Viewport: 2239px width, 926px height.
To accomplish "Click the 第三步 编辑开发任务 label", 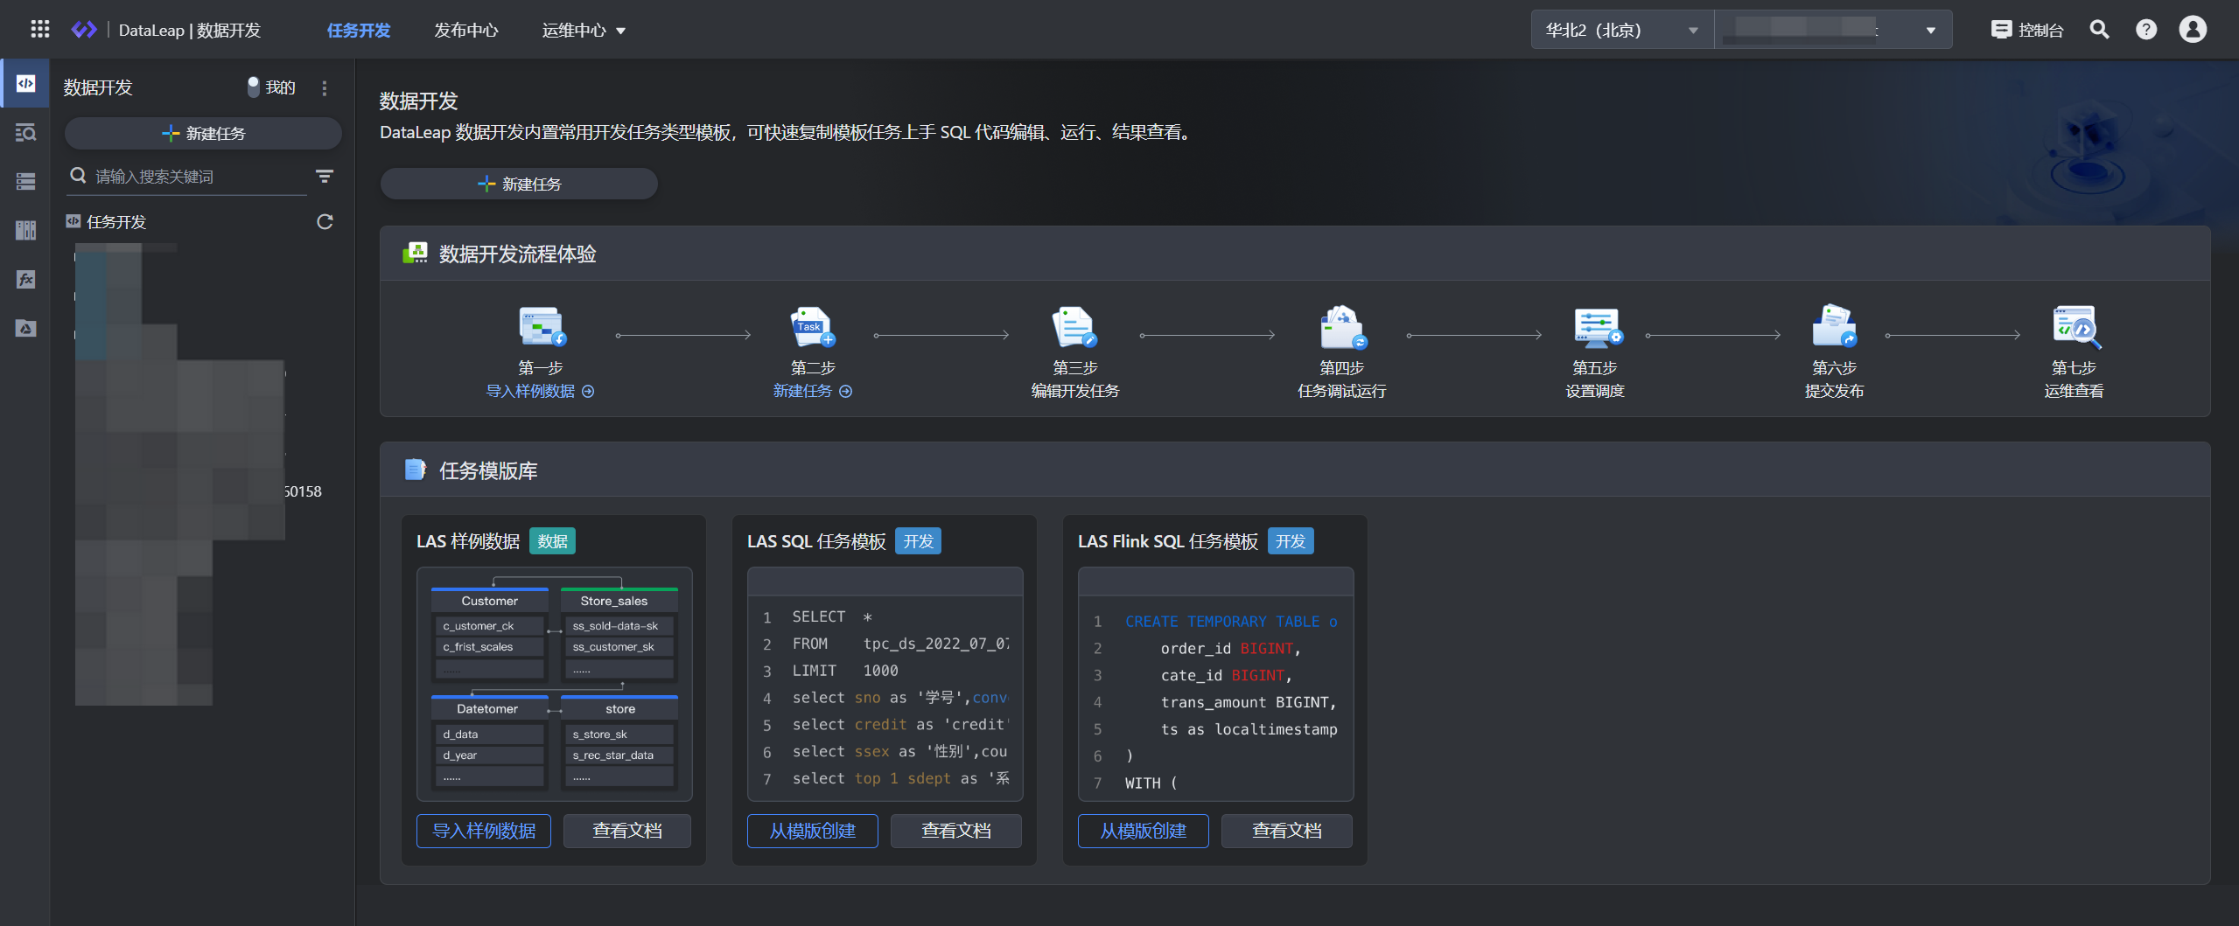I will click(x=1074, y=391).
